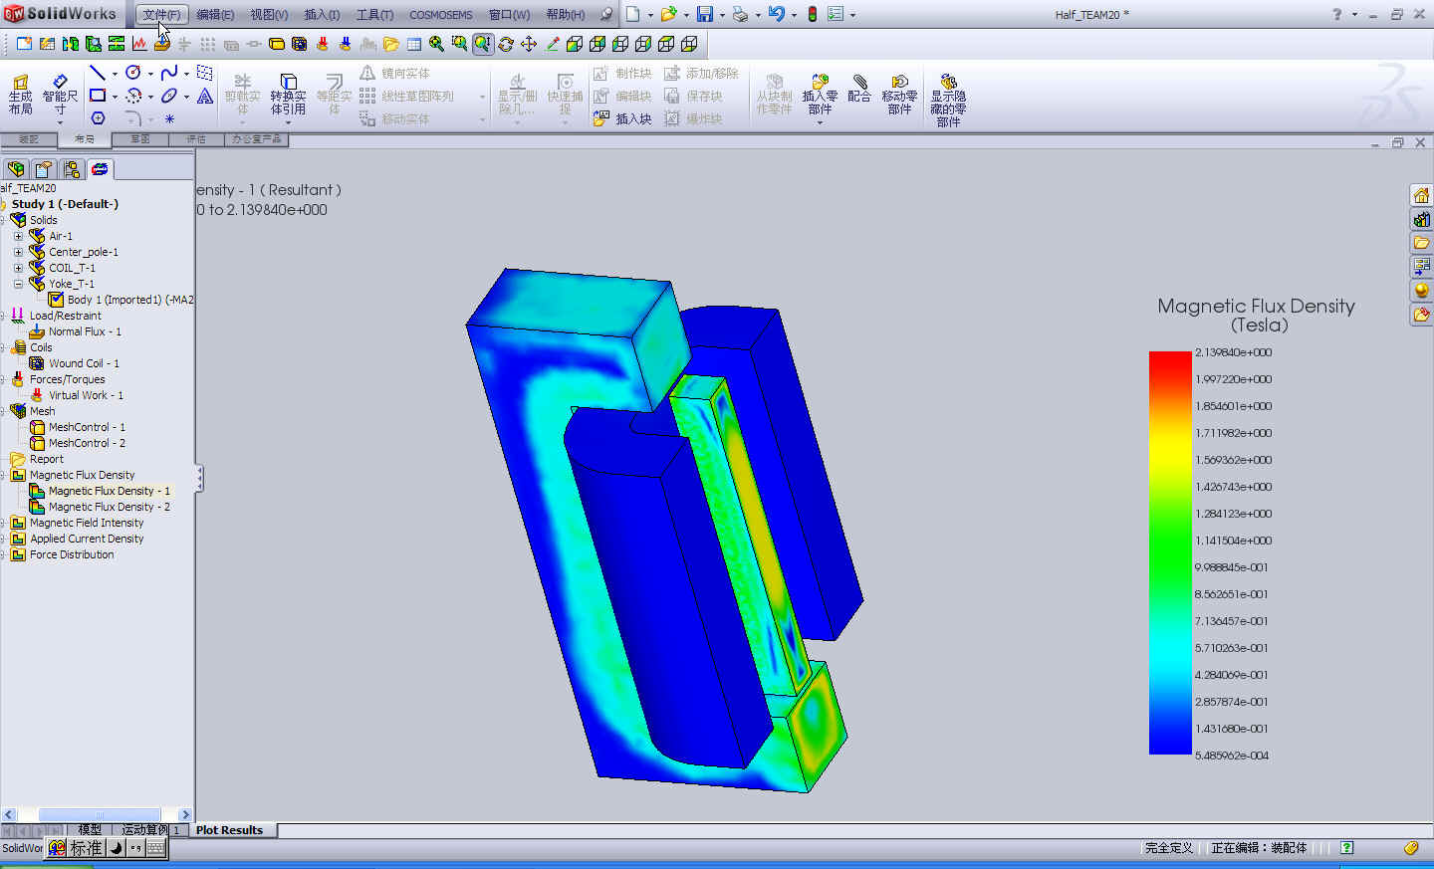Click 显示隐藏的零部件 show hidden components
The image size is (1434, 869).
click(948, 100)
